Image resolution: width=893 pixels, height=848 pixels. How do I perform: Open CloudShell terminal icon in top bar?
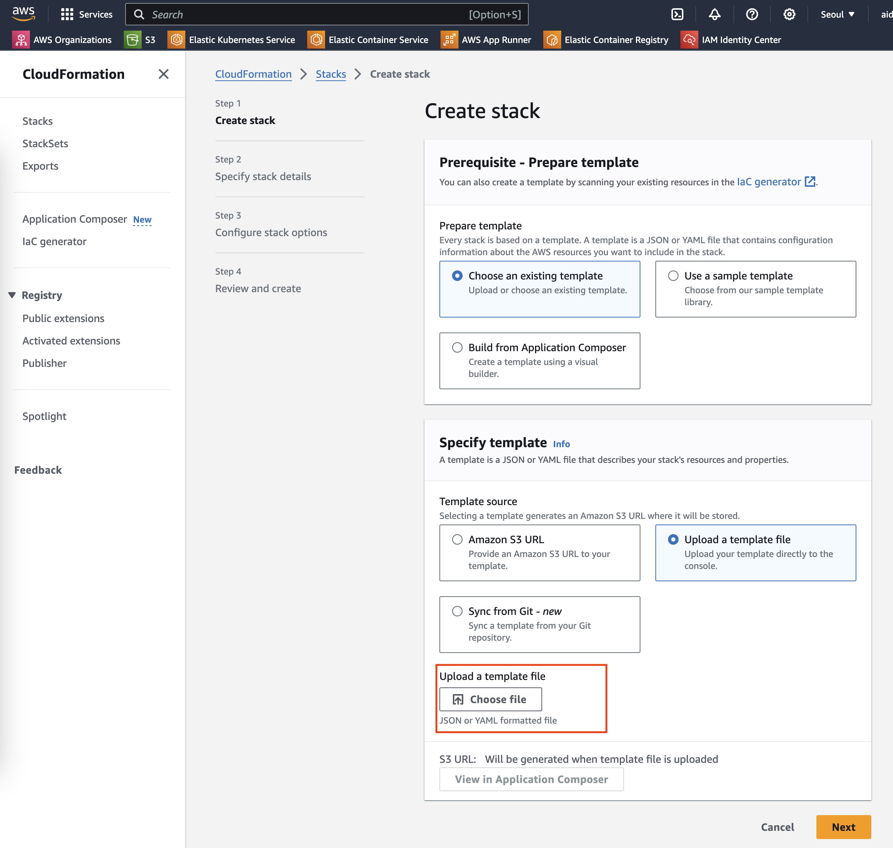click(x=677, y=15)
